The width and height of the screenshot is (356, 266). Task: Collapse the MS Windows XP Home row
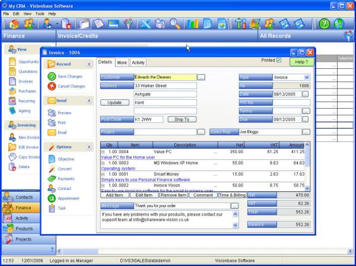(103, 163)
